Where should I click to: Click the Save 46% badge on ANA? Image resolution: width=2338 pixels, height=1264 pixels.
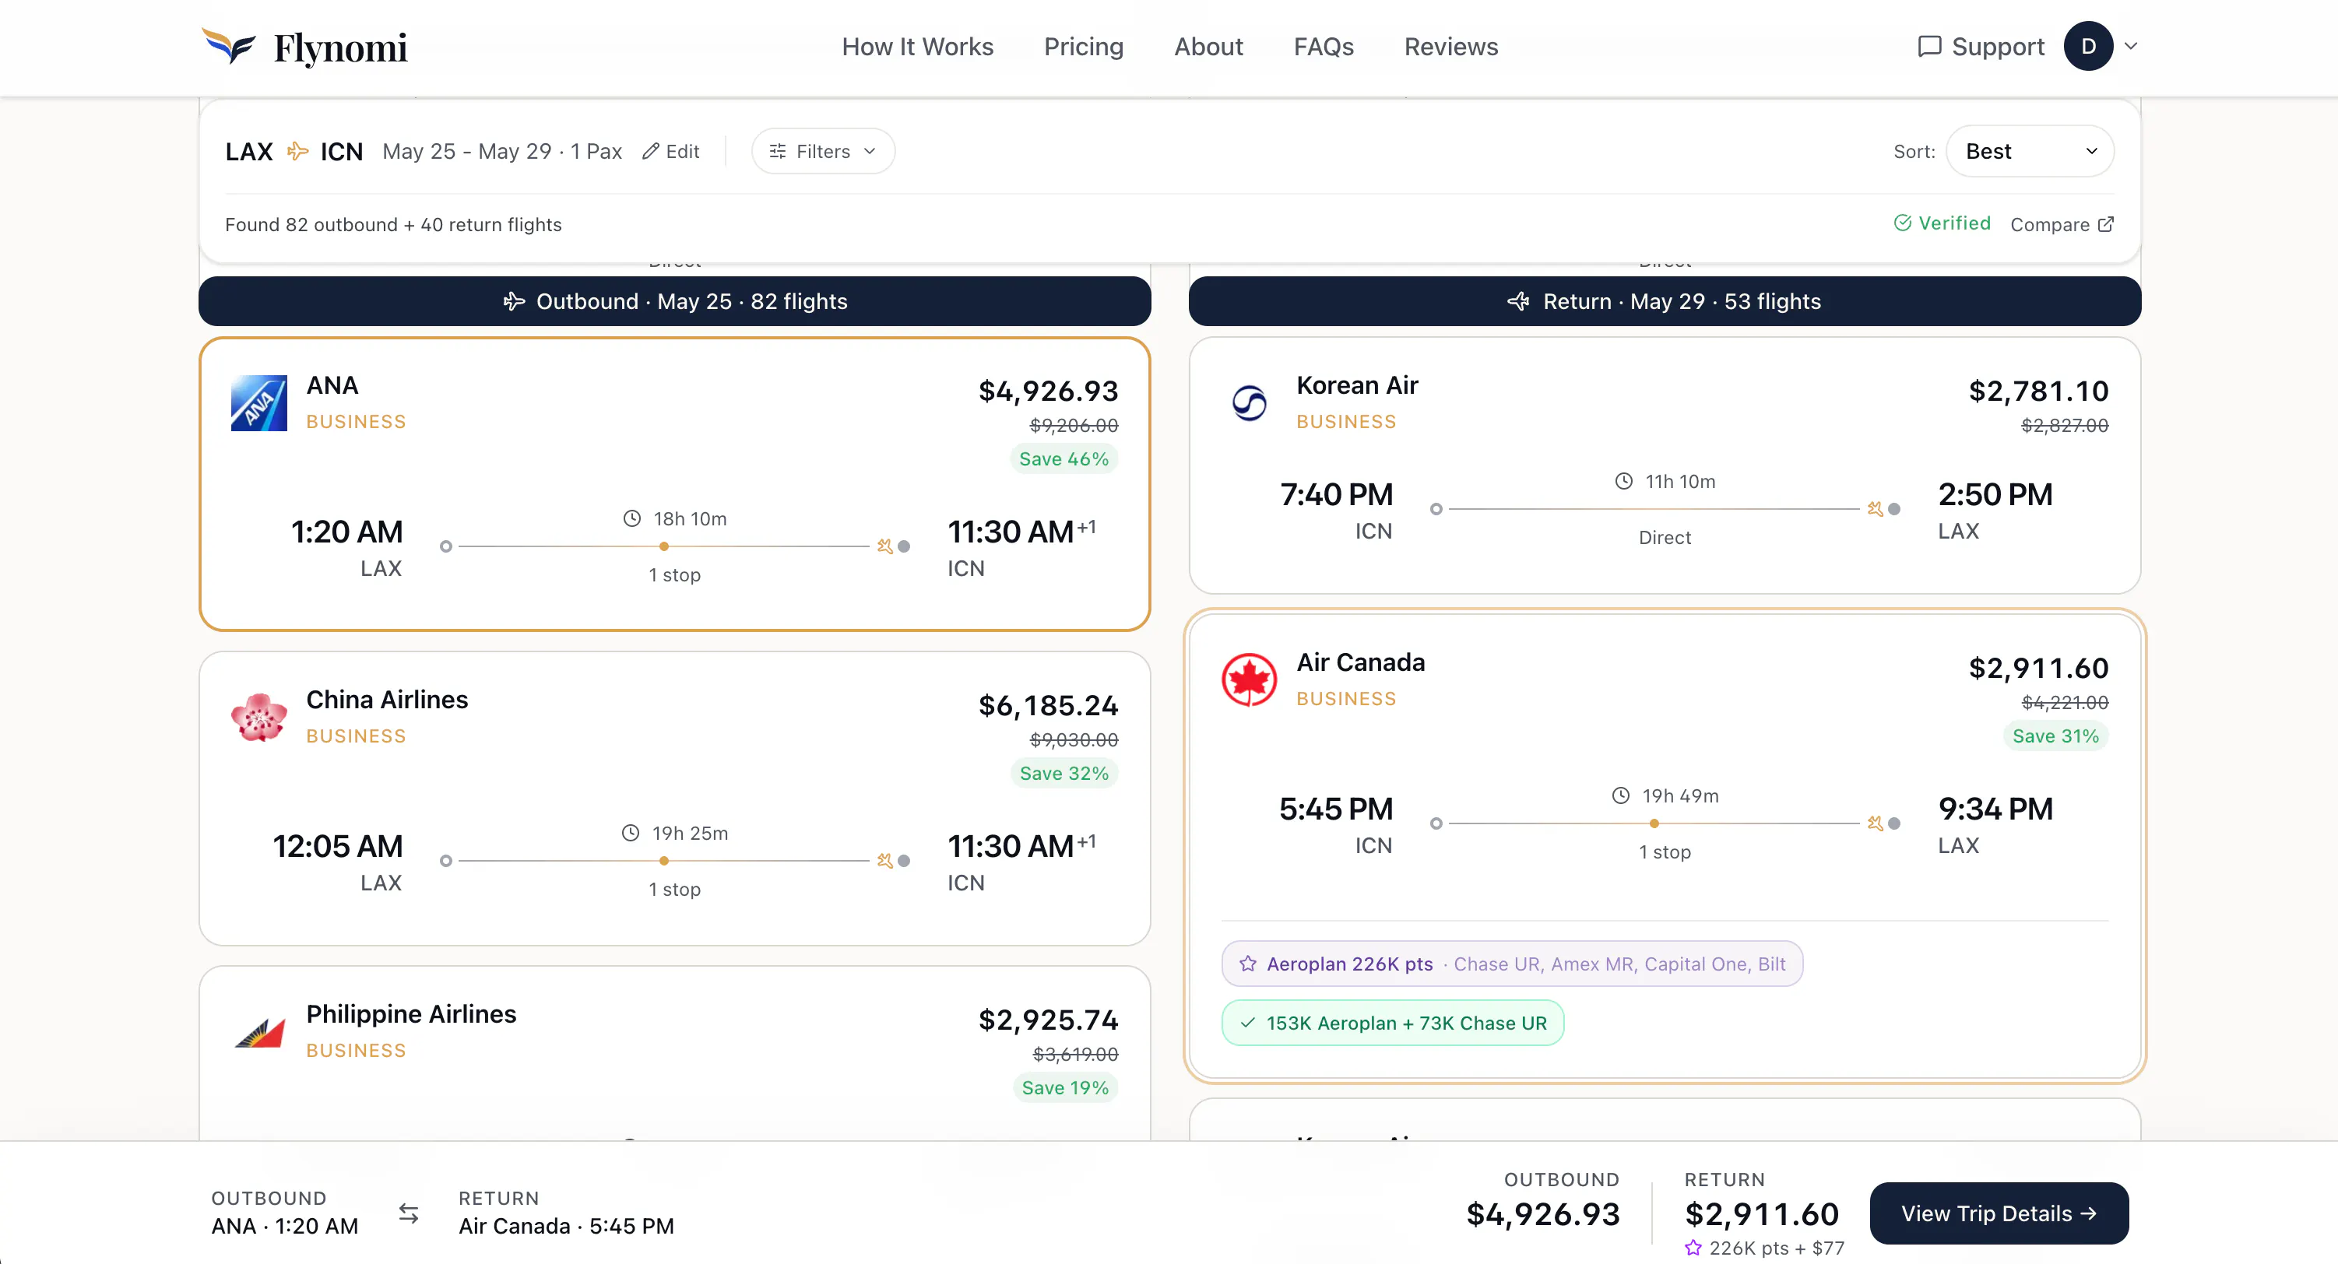pyautogui.click(x=1064, y=459)
